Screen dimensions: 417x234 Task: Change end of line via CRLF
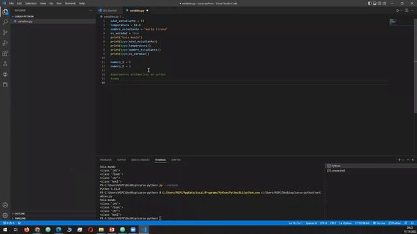pos(333,223)
